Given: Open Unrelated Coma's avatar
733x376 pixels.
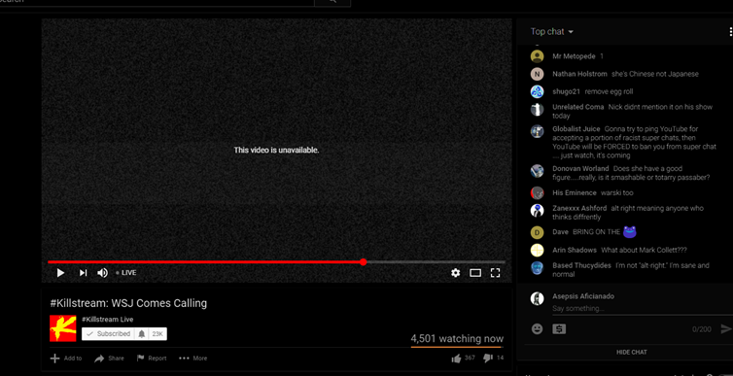Looking at the screenshot, I should point(538,110).
